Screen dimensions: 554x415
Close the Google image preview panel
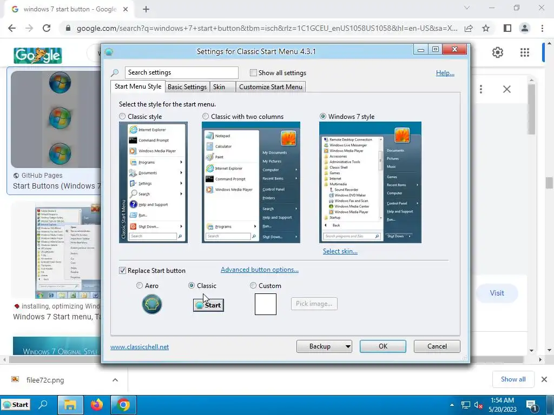coord(507,89)
